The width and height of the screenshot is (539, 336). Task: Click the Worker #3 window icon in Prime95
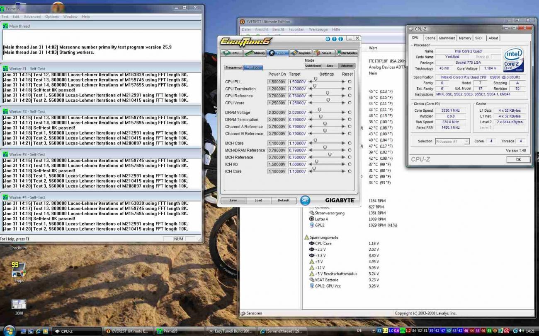(x=5, y=154)
